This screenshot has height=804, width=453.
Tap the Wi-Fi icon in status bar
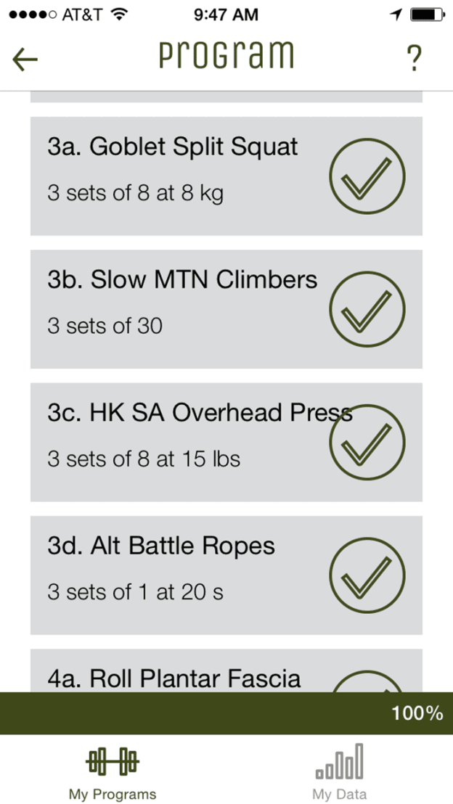click(x=120, y=15)
